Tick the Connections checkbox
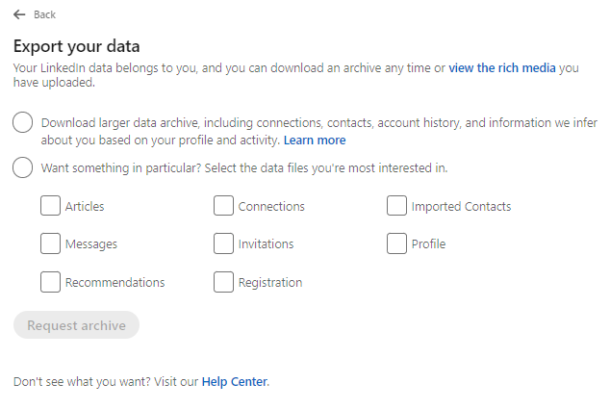The height and width of the screenshot is (409, 610). pyautogui.click(x=223, y=206)
